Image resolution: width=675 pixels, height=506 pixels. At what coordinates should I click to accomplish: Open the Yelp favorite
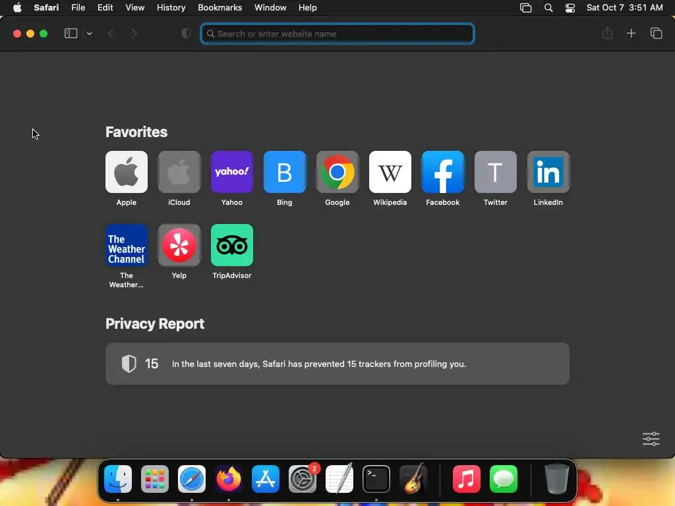[x=179, y=245]
